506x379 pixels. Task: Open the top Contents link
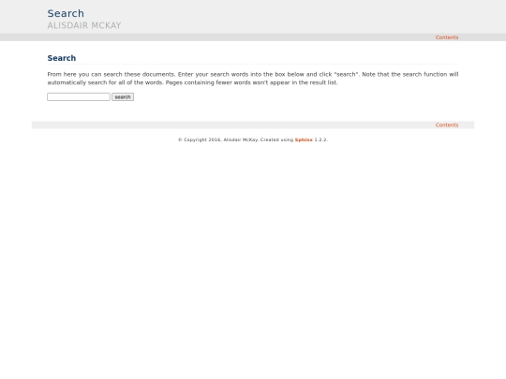click(x=447, y=37)
